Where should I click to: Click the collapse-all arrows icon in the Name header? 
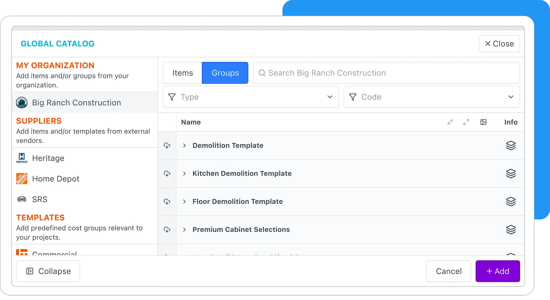coord(450,122)
